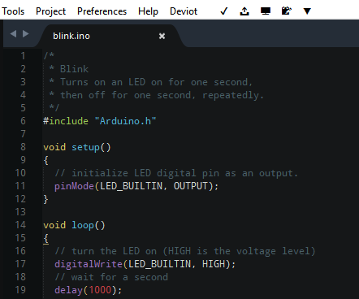Expand the black down-triangle menu icon

pyautogui.click(x=307, y=11)
